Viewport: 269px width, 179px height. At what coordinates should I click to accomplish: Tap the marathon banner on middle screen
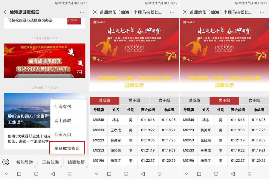134,54
